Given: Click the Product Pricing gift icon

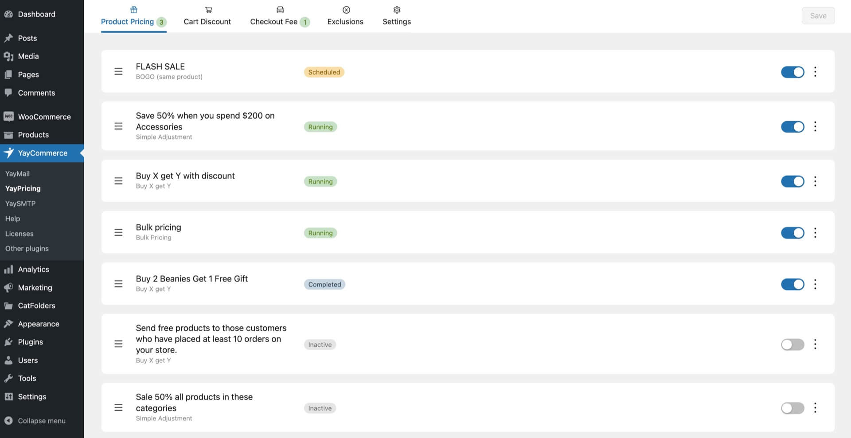Looking at the screenshot, I should [x=133, y=9].
